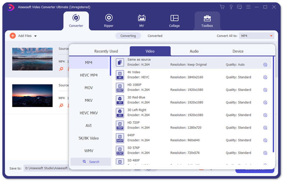Choose 'Resolution: 3840x2160' text
Screen dimensions: 283x181
187,77
